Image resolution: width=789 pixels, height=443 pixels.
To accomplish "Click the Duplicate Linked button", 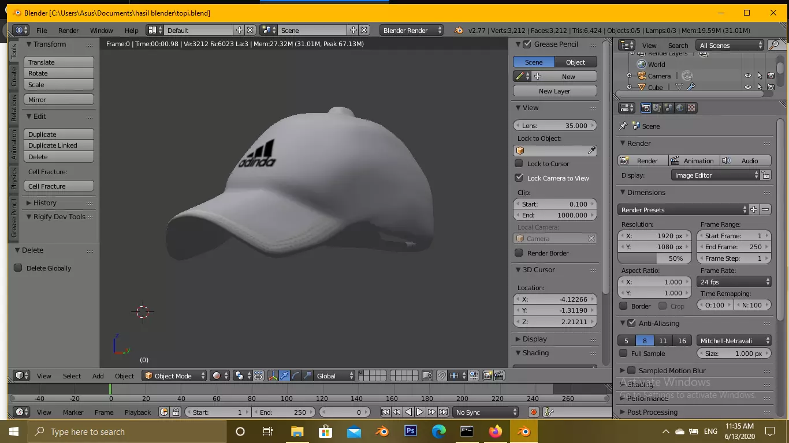I will click(x=59, y=145).
